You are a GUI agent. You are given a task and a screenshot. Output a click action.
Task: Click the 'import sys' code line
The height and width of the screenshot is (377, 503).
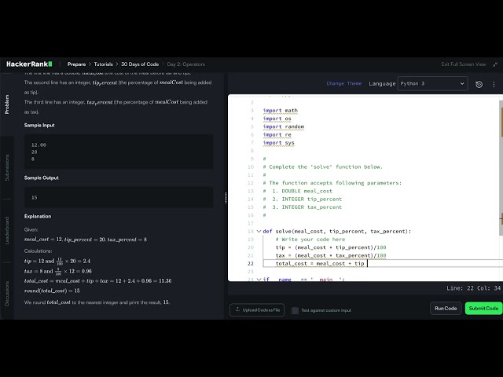pyautogui.click(x=278, y=143)
